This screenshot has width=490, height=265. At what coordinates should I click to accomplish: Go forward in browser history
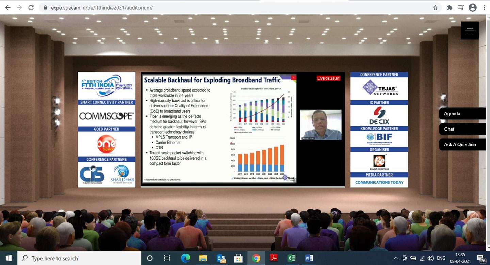pos(19,7)
